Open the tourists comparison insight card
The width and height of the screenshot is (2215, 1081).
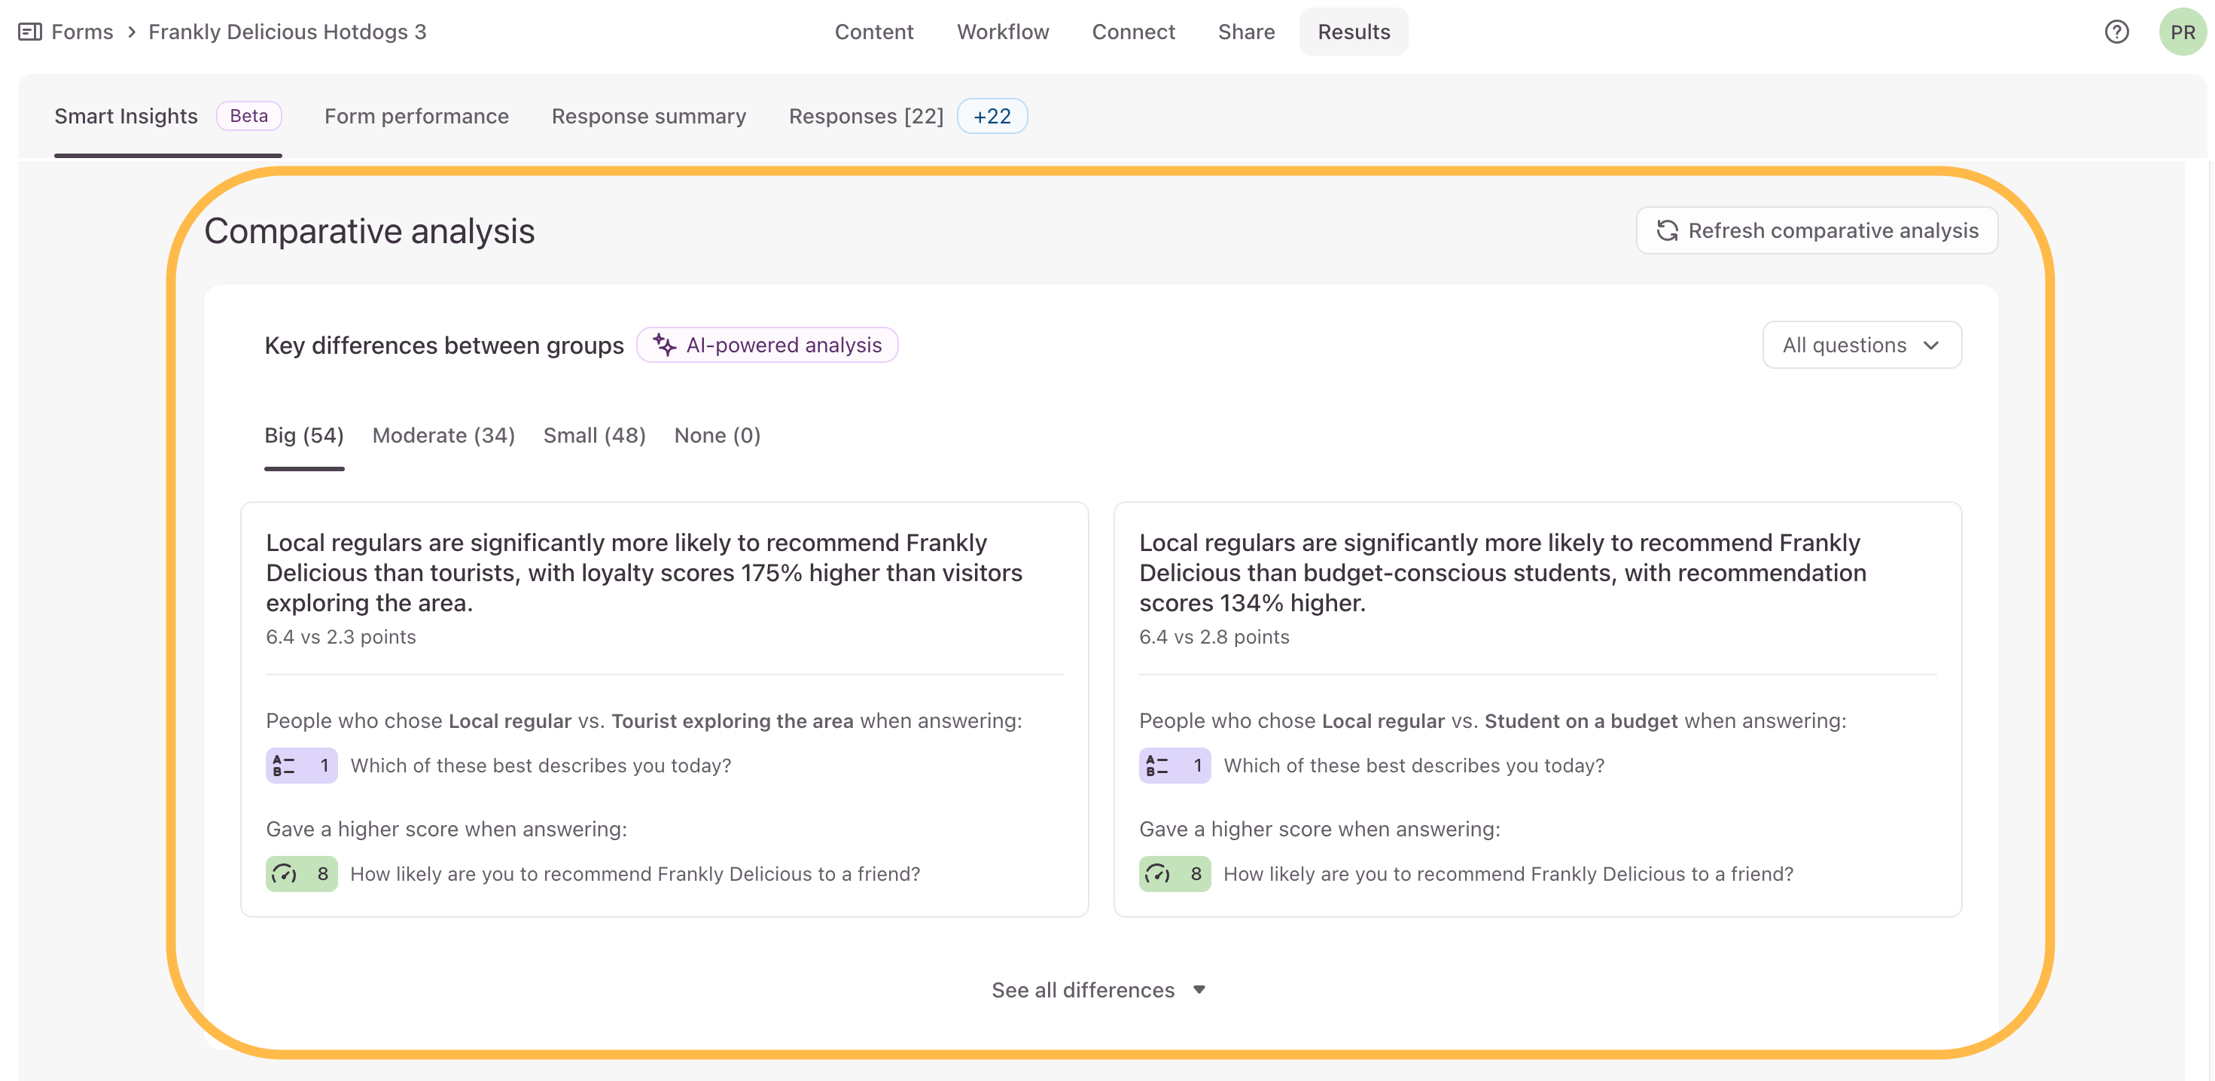664,709
